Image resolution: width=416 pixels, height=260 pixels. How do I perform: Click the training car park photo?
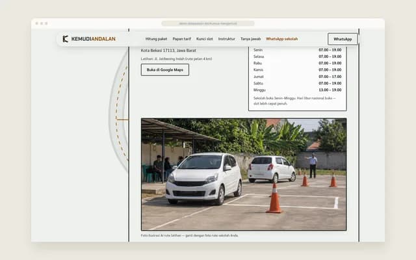pyautogui.click(x=244, y=174)
